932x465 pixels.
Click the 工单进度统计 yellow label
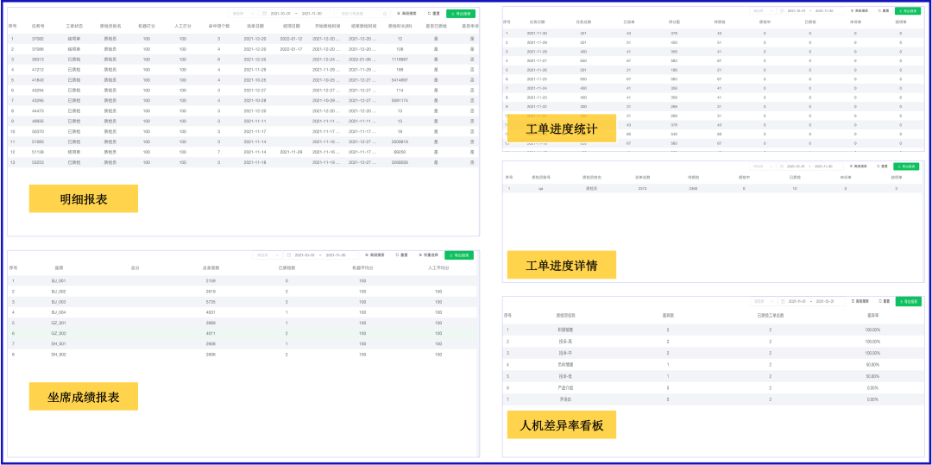tap(562, 129)
